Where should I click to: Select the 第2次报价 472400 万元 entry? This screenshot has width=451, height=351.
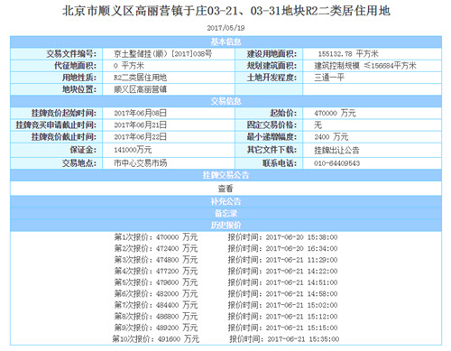click(156, 248)
